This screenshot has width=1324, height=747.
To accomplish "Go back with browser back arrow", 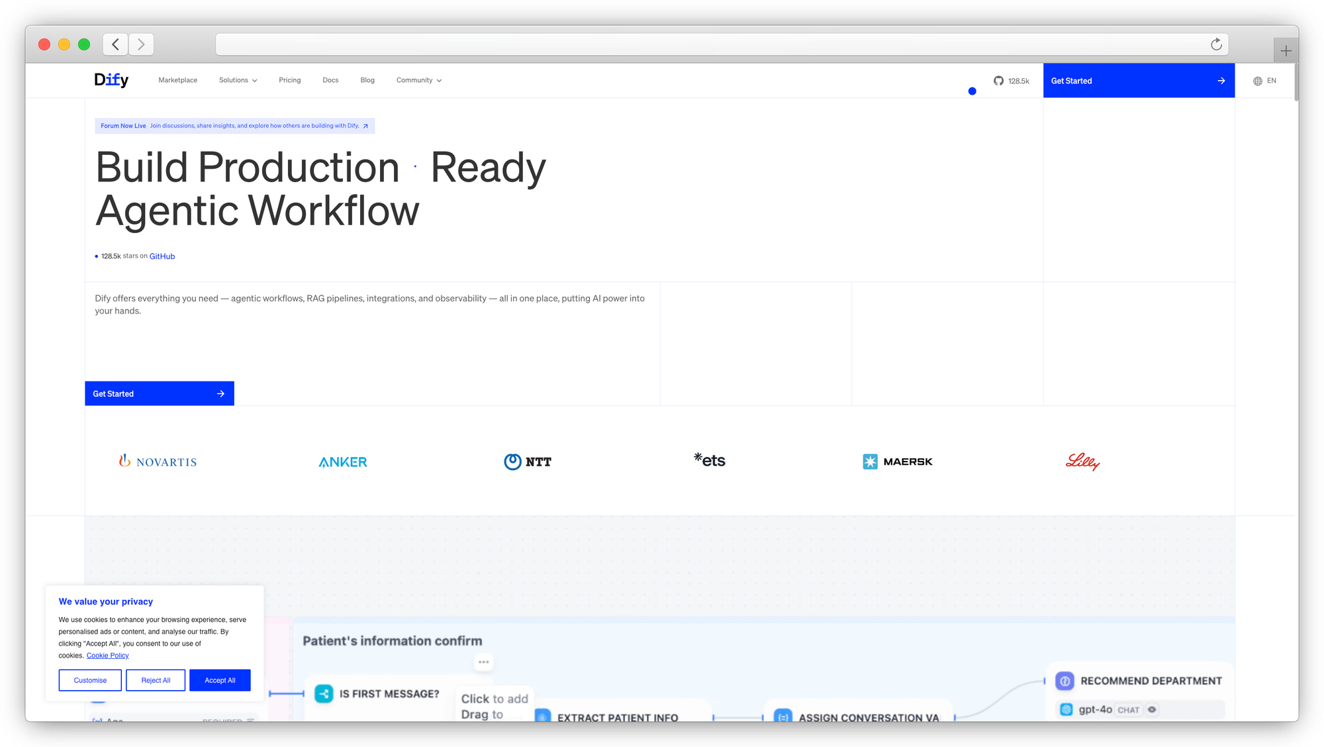I will [116, 44].
